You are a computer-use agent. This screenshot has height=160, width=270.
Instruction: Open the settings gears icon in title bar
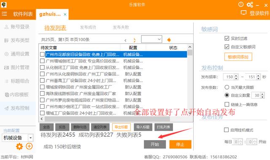tap(250, 5)
